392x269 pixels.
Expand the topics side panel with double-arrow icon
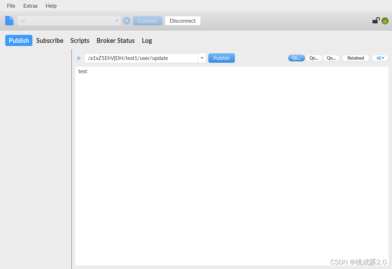click(x=79, y=58)
